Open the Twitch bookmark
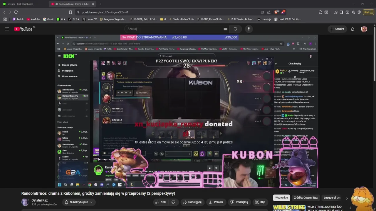 pos(18,19)
